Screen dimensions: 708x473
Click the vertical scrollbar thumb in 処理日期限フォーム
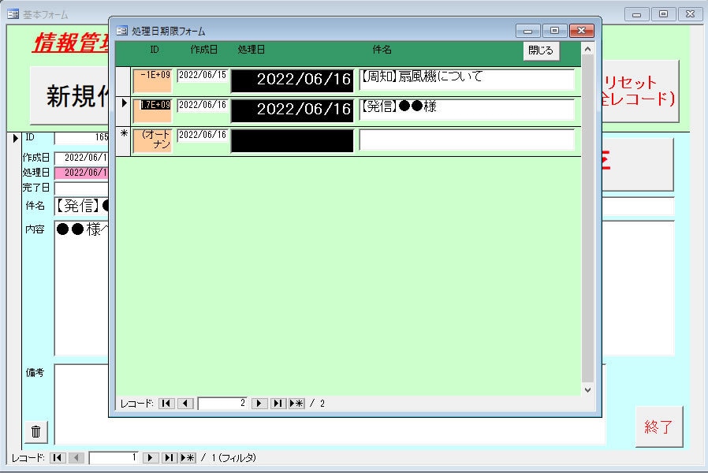(587, 218)
